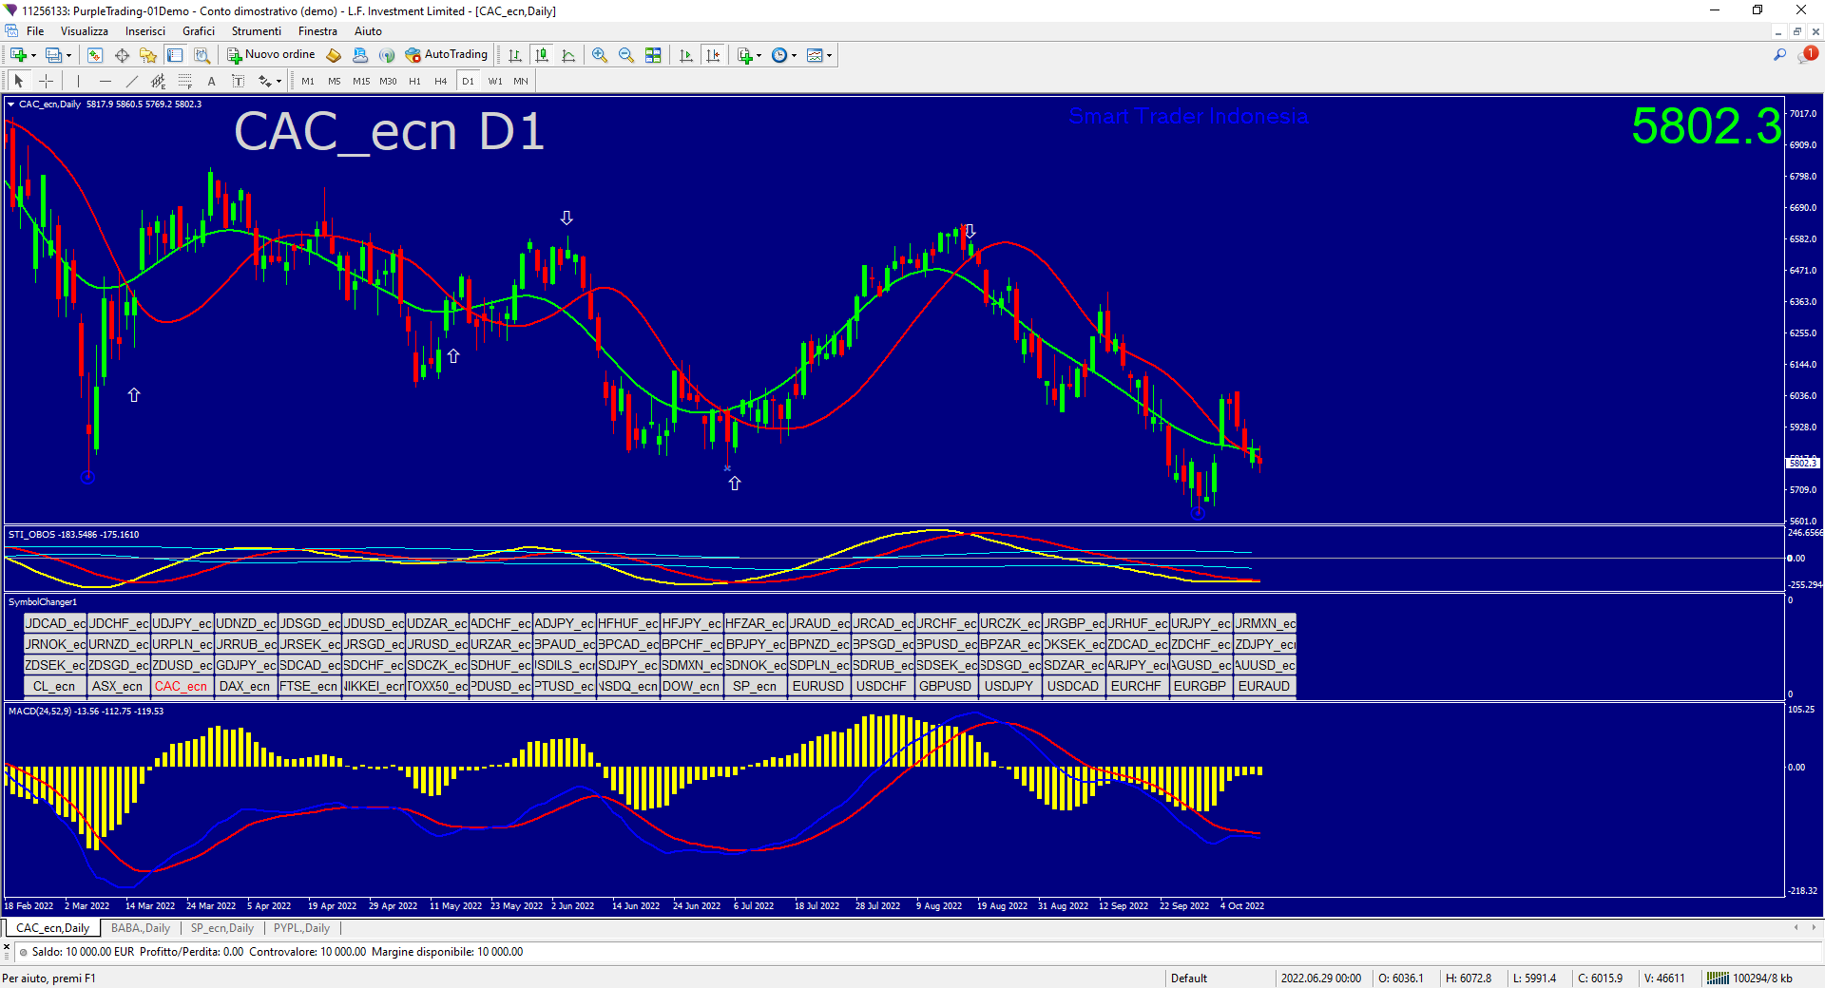Switch timeframe to H4
The width and height of the screenshot is (1825, 988).
pyautogui.click(x=441, y=82)
